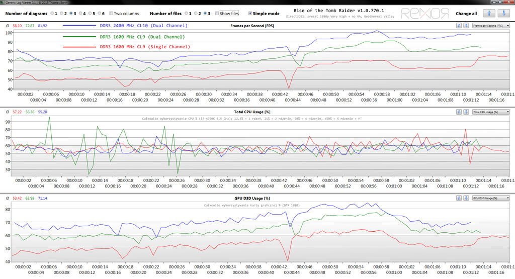Click up arrow icon of Total CPU Usage diagram
The image size is (515, 279).
[x=459, y=112]
